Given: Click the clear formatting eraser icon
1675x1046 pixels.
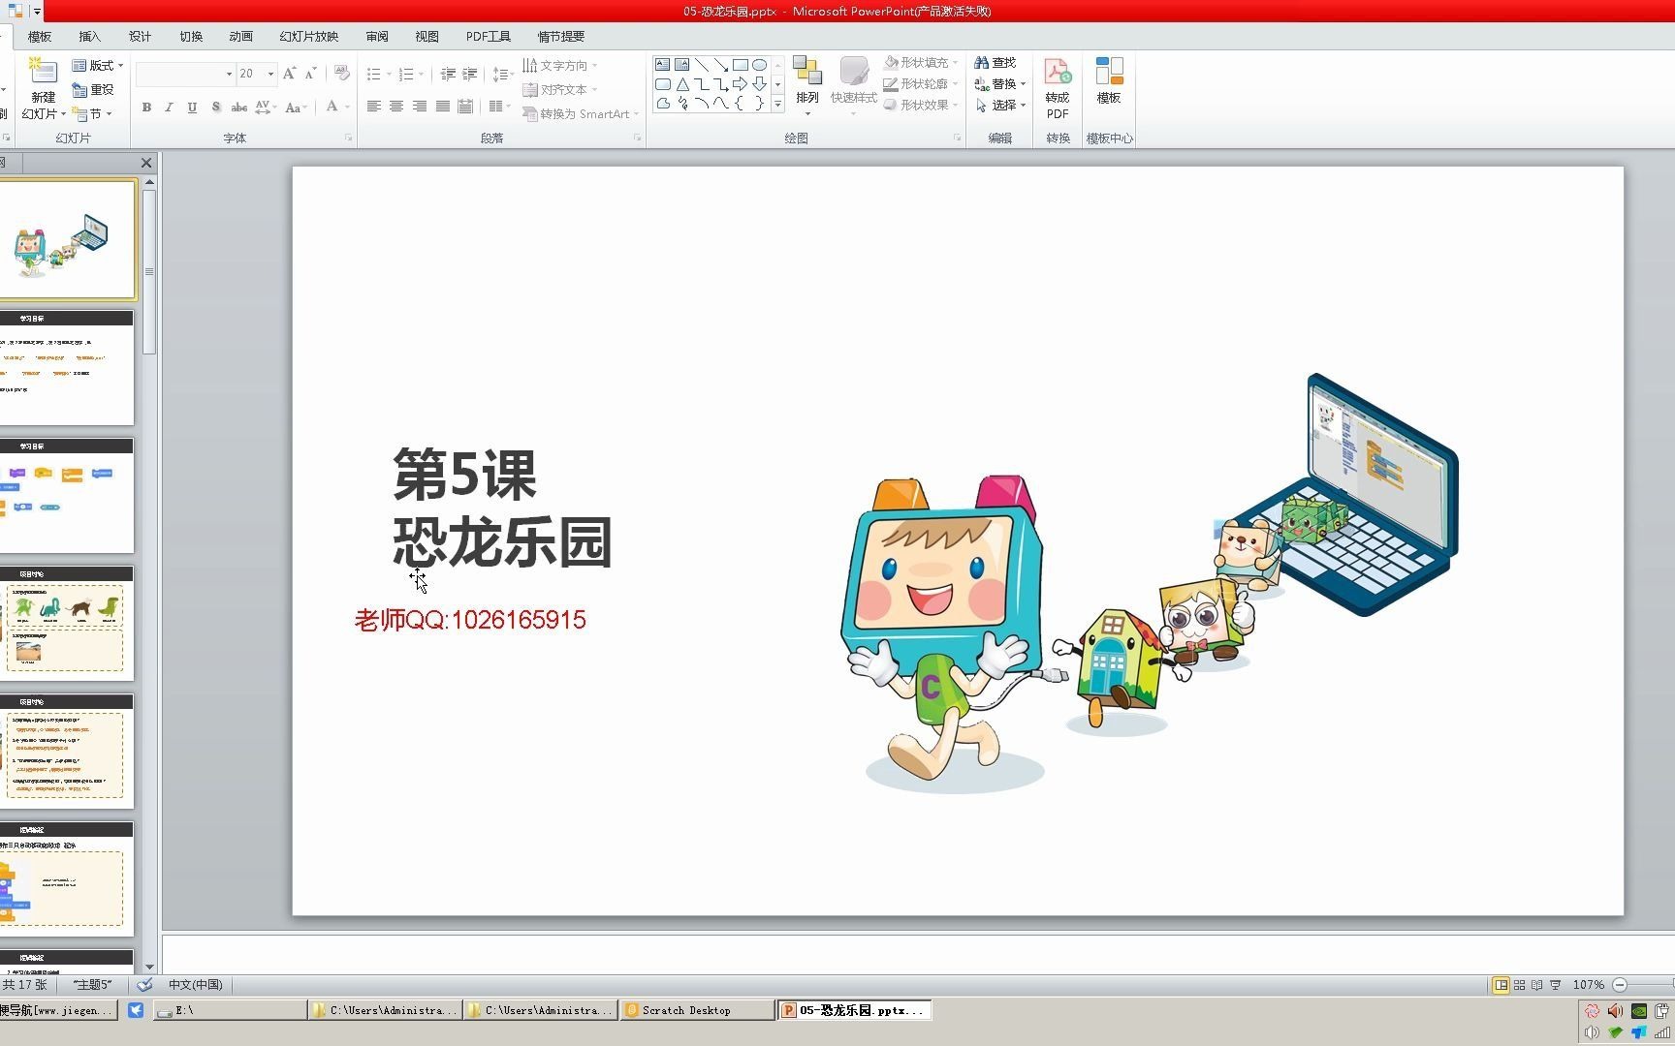Looking at the screenshot, I should point(341,74).
